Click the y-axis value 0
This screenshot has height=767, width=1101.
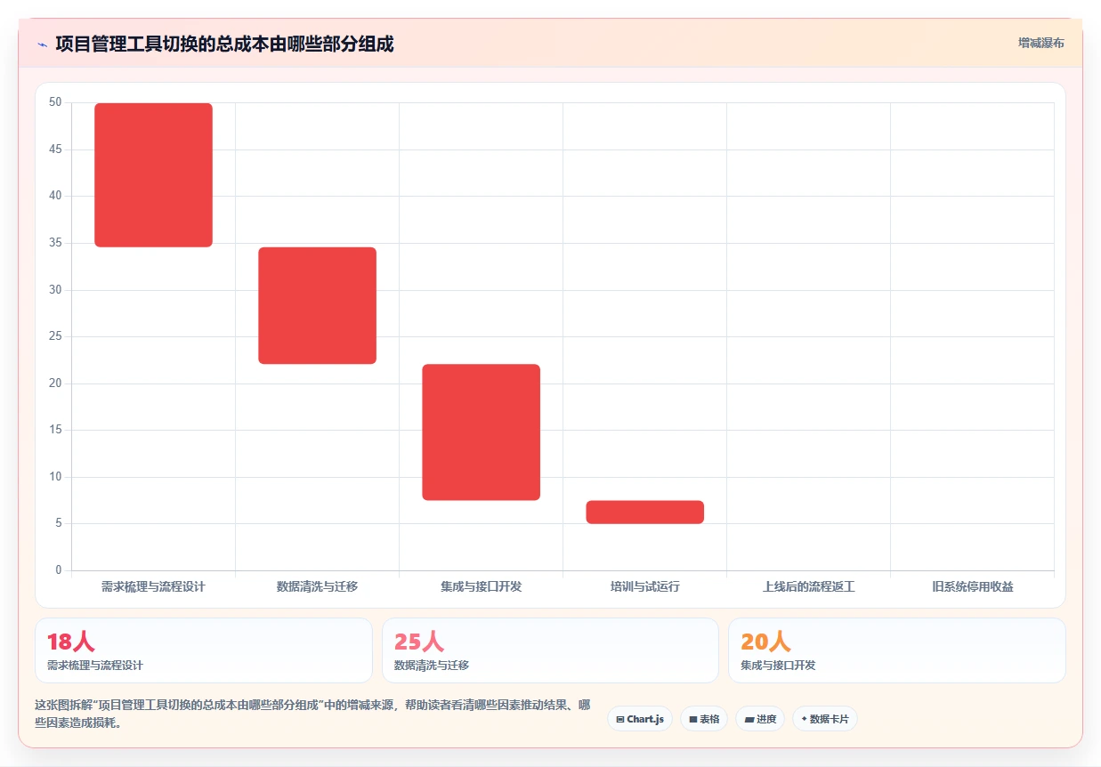(58, 570)
